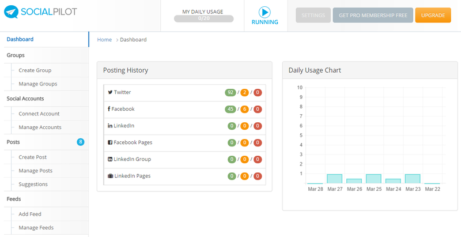Select Manage Posts in the sidebar
Viewport: 461px width, 237px height.
pos(36,171)
